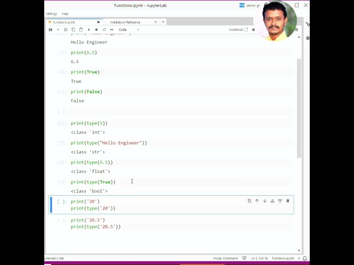
Task: Restart kernel and run all cells
Action: pyautogui.click(x=112, y=29)
